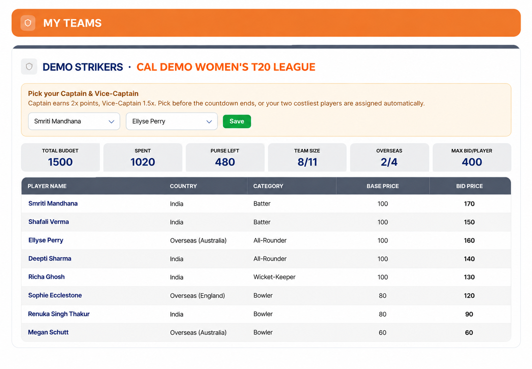This screenshot has width=532, height=369.
Task: Open Shafali Verma player link
Action: tap(49, 222)
